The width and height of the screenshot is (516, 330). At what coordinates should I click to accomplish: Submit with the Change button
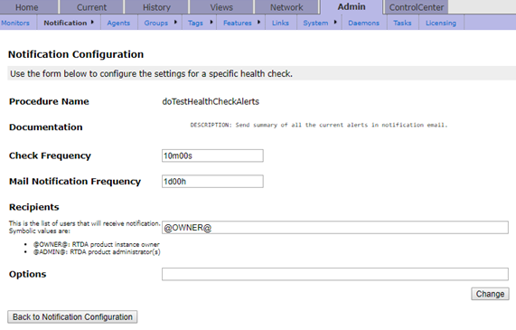[490, 294]
